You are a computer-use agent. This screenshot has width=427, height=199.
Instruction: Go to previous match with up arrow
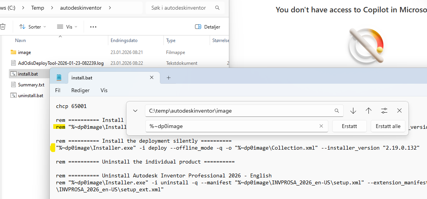click(368, 111)
